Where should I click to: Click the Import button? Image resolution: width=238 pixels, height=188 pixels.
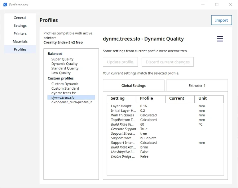click(x=221, y=20)
